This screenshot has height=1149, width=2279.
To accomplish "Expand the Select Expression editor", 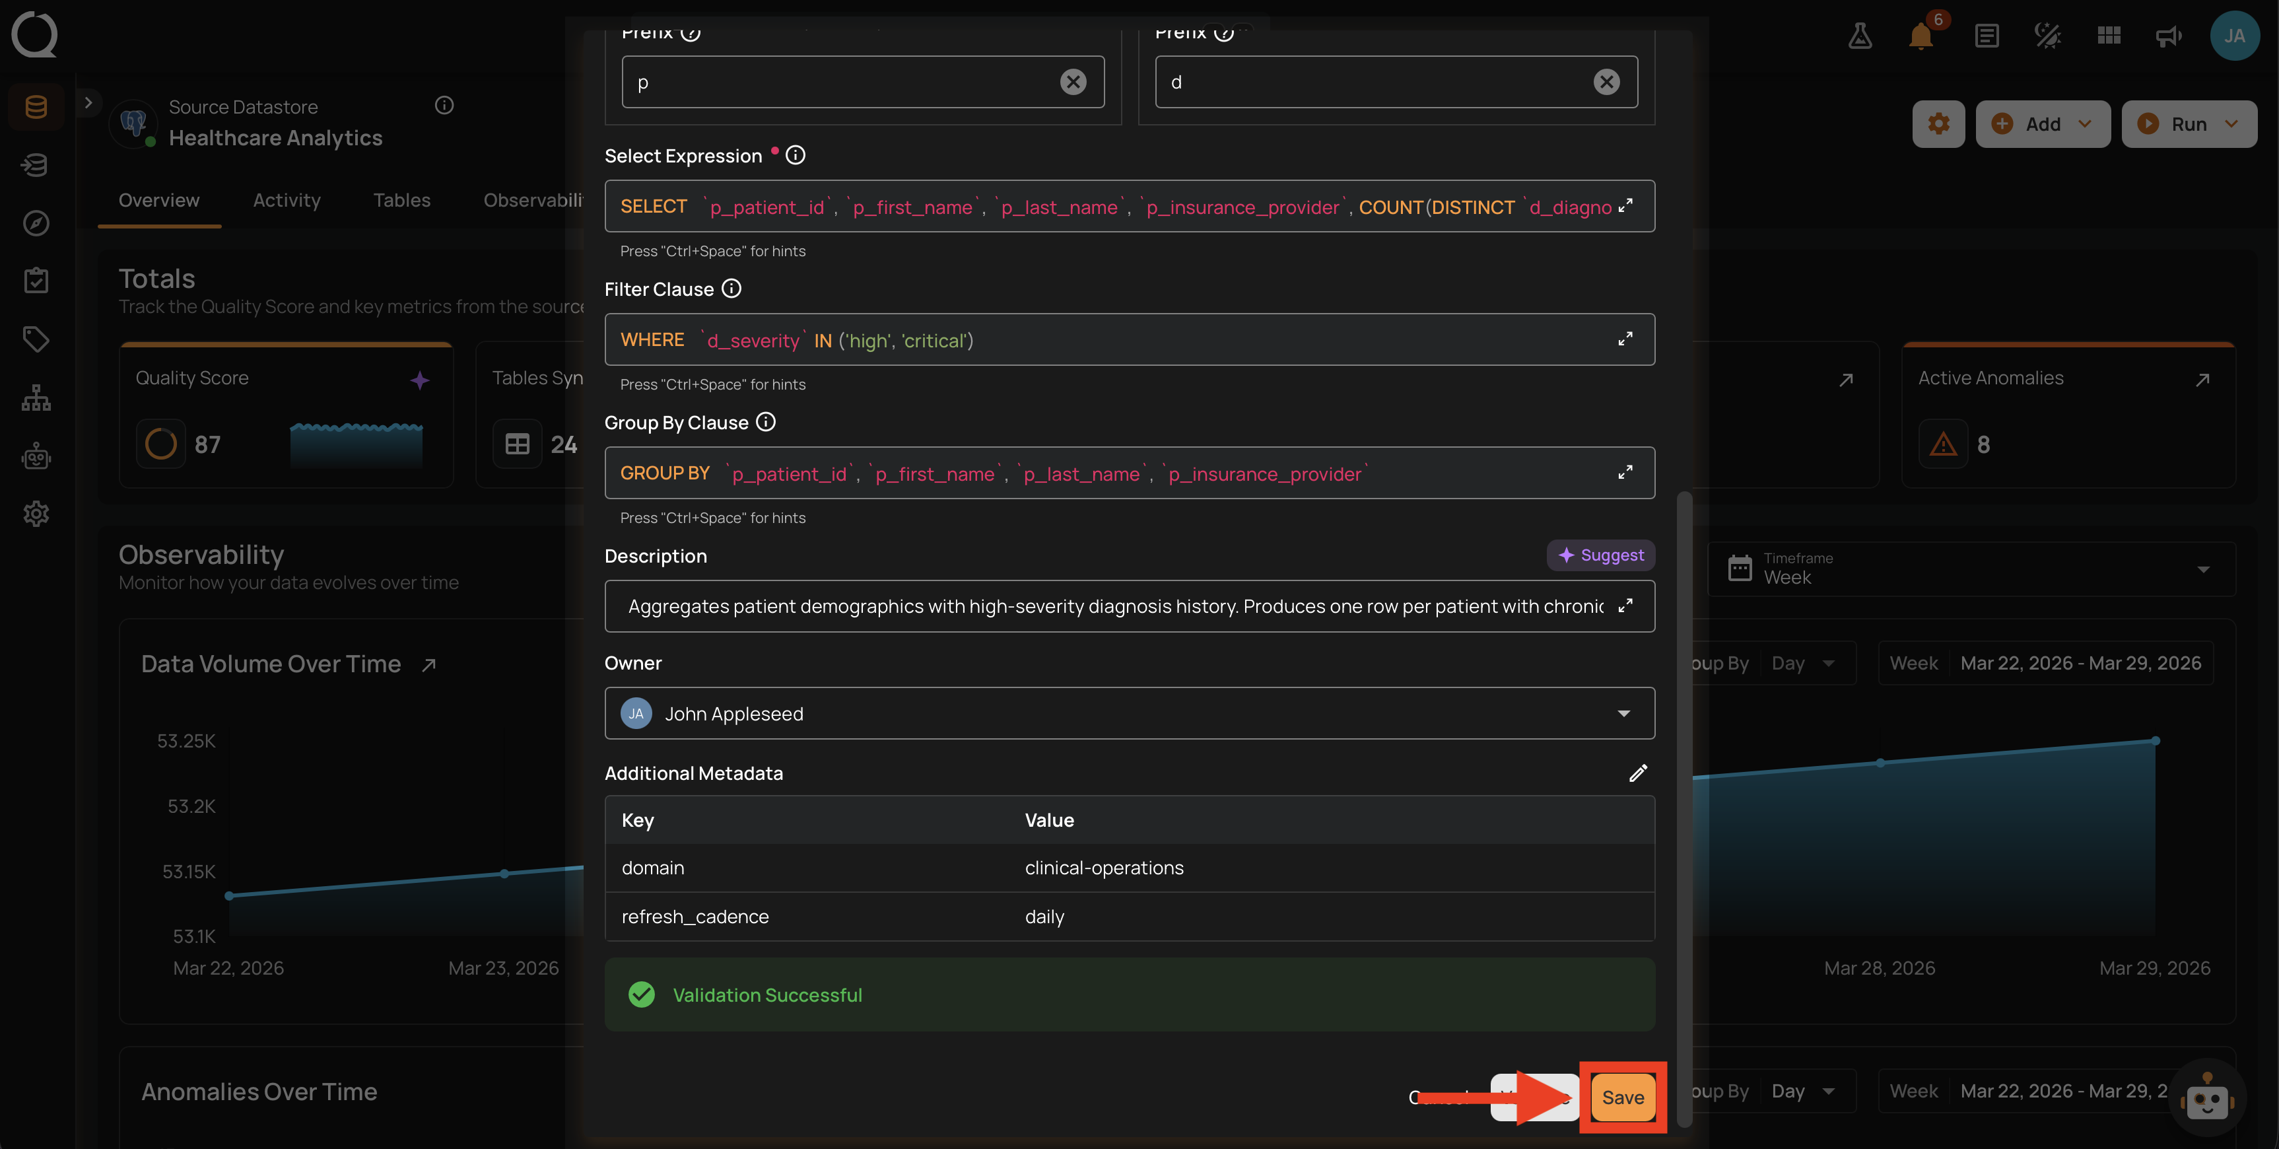I will click(x=1625, y=206).
